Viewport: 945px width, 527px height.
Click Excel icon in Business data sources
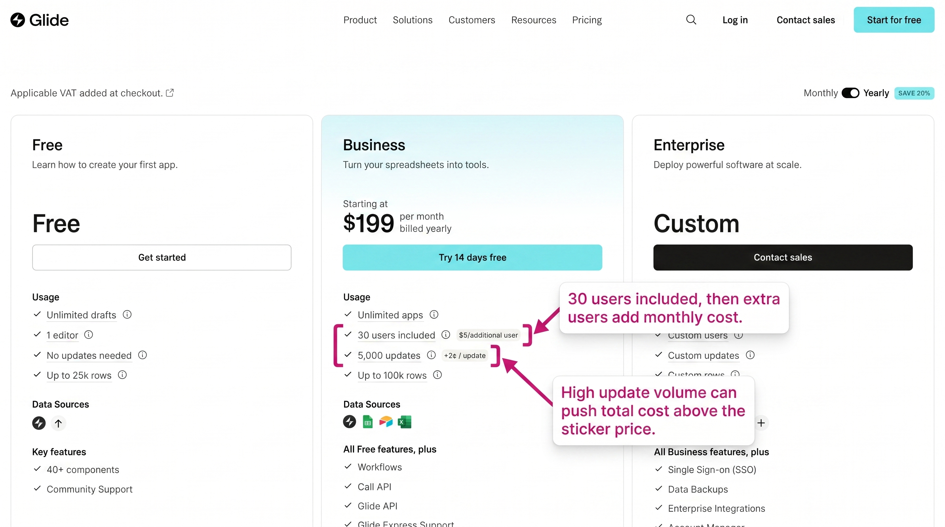[x=405, y=422]
